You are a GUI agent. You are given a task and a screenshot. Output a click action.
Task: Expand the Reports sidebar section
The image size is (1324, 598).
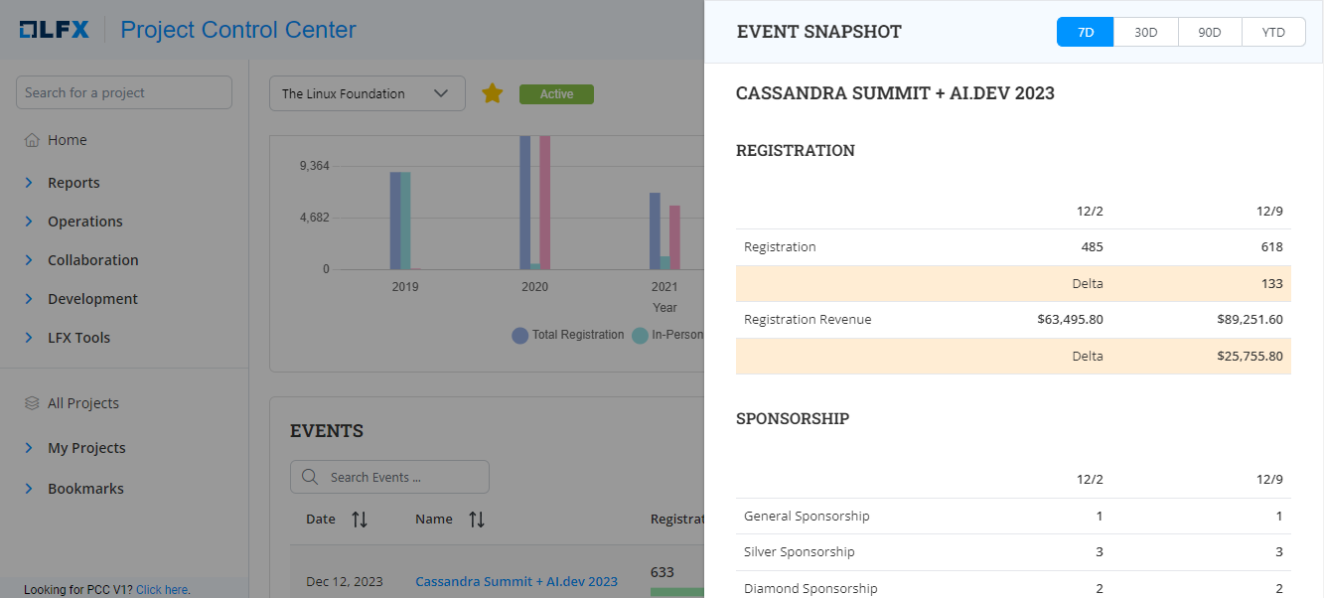point(74,183)
